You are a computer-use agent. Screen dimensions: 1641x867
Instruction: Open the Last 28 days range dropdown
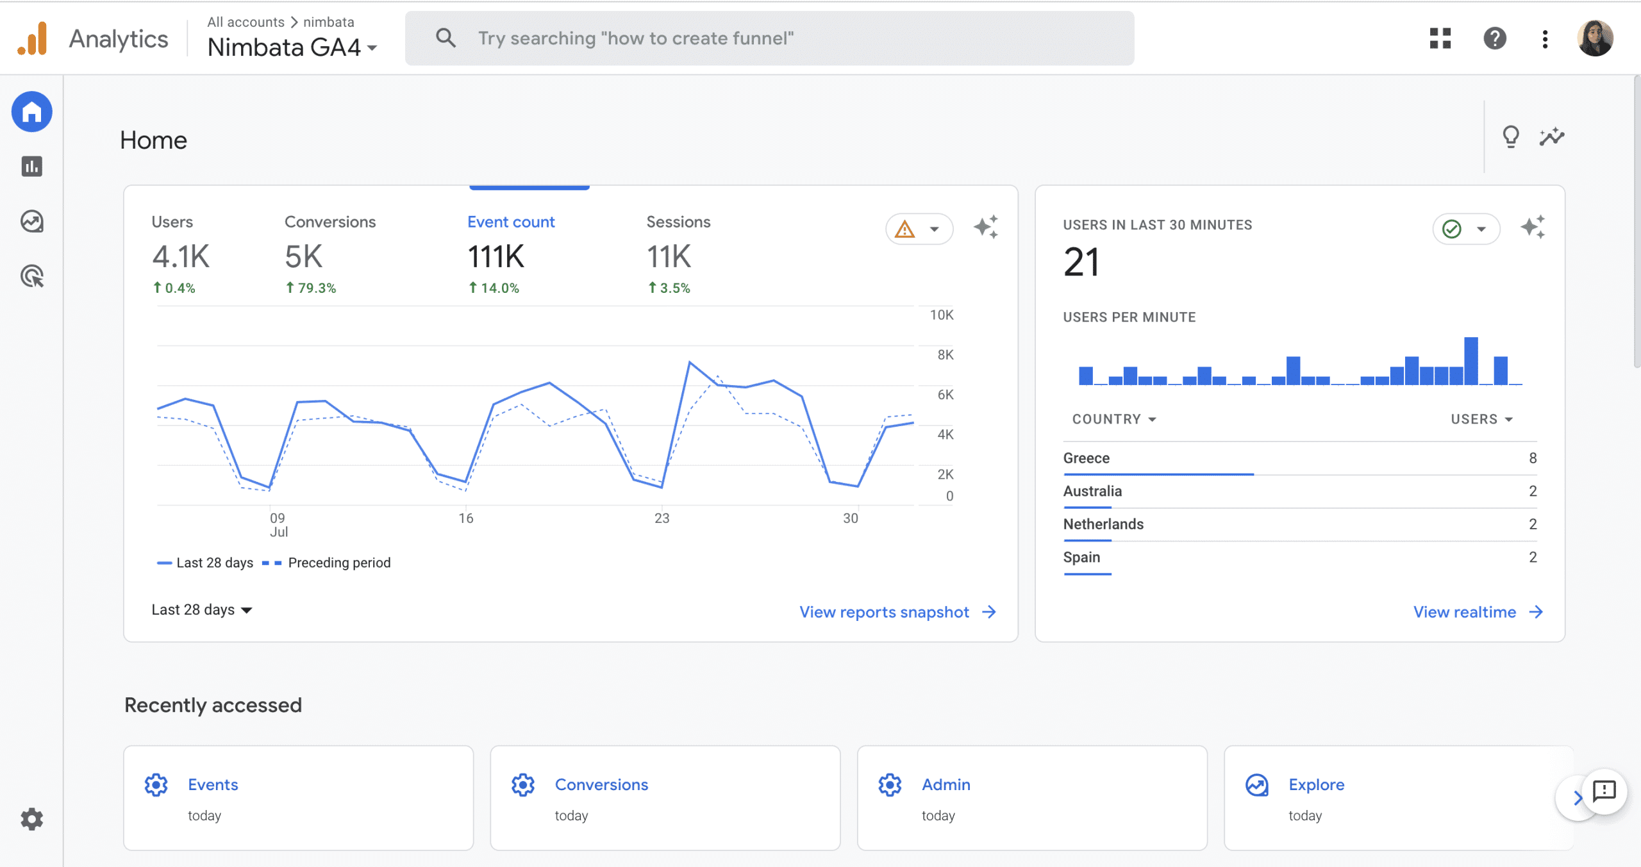(x=202, y=609)
